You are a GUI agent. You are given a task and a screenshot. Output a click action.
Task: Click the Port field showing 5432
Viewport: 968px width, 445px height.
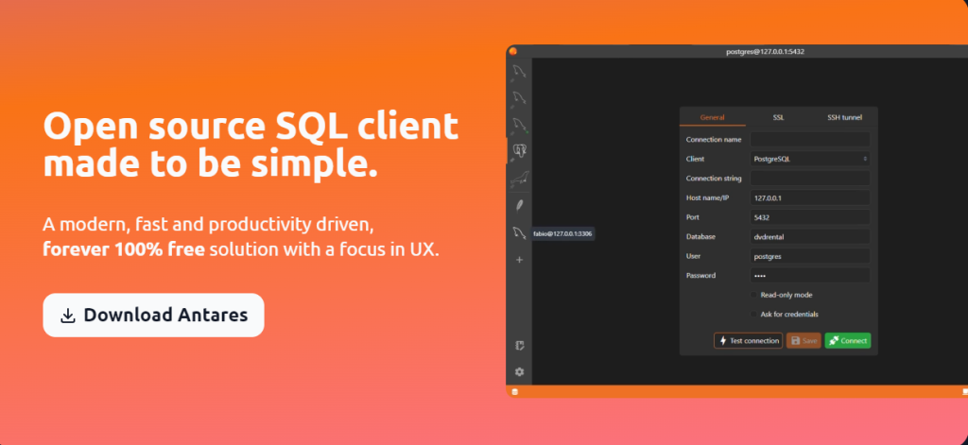pyautogui.click(x=810, y=217)
